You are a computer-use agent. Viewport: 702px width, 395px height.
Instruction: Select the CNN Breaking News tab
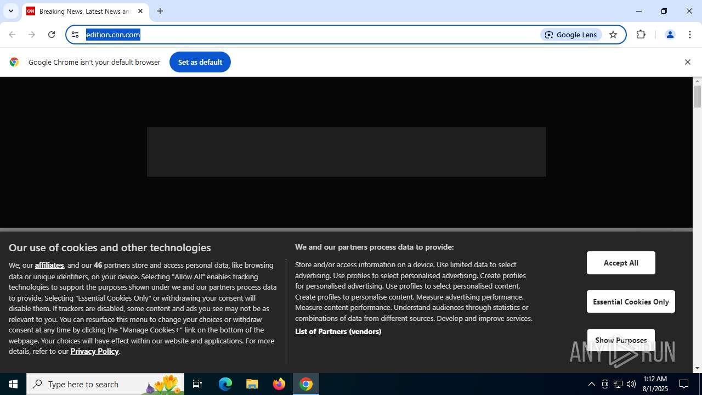85,11
